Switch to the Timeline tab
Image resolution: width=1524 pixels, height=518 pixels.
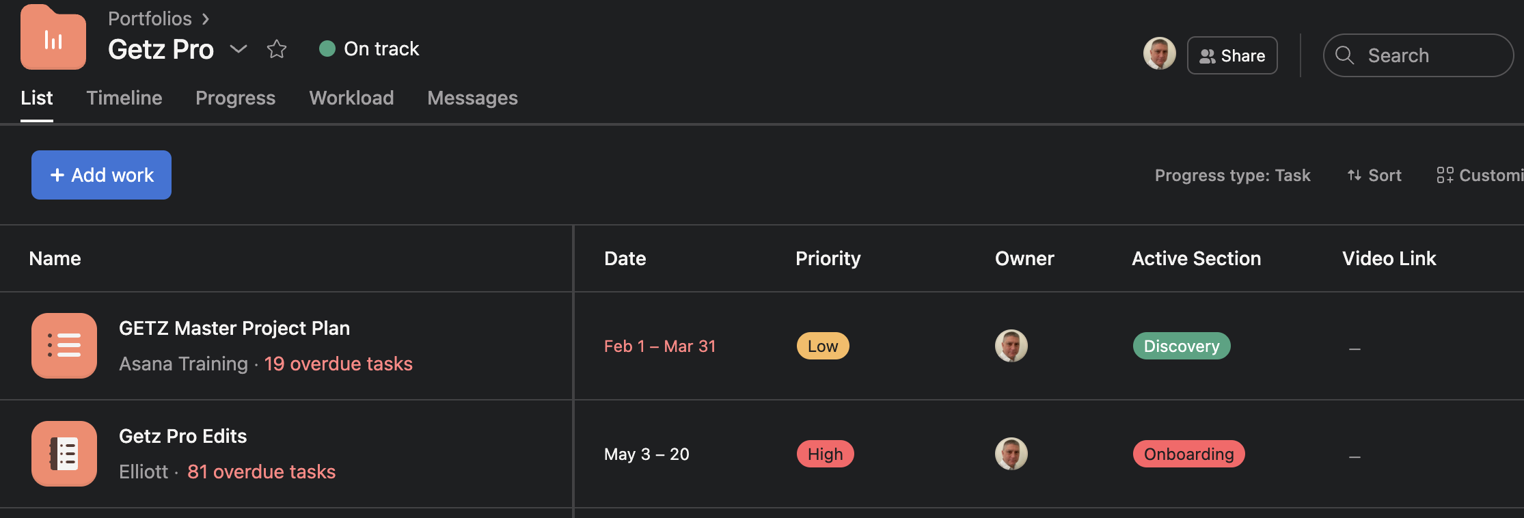pyautogui.click(x=124, y=98)
